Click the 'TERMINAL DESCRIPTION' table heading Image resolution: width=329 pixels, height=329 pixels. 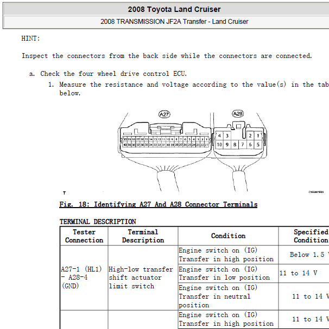pyautogui.click(x=98, y=222)
